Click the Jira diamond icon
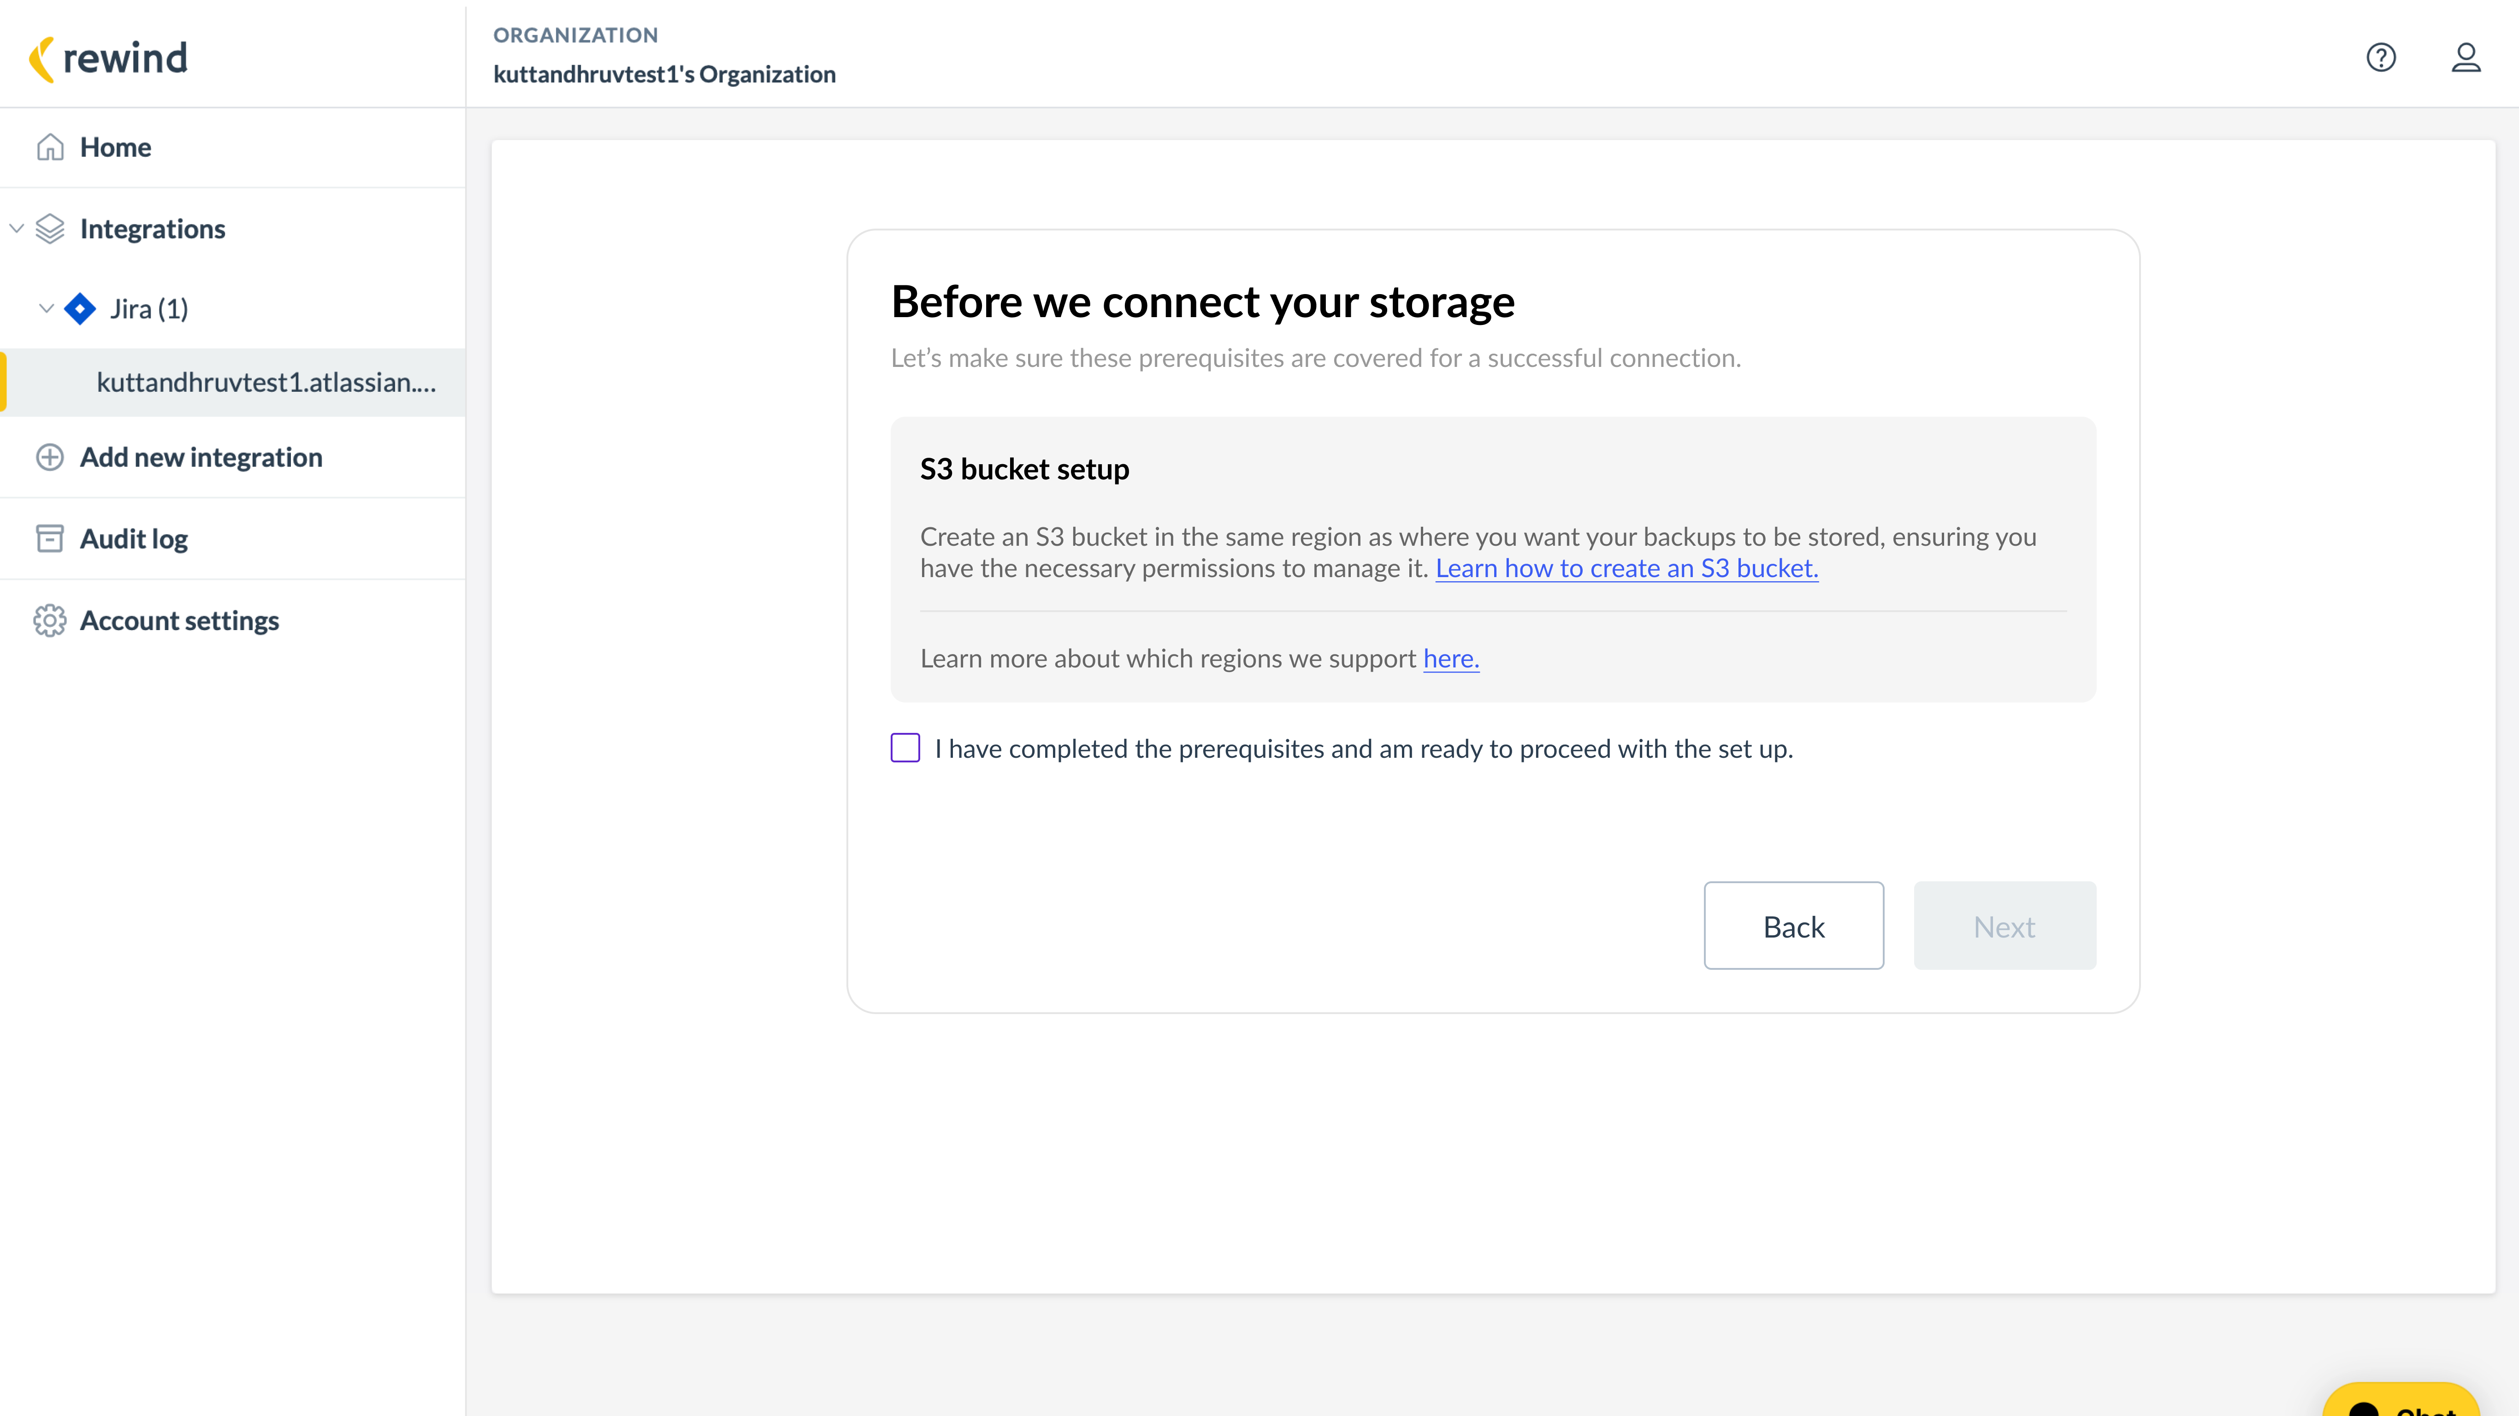Screen dimensions: 2519x1416 coord(80,309)
